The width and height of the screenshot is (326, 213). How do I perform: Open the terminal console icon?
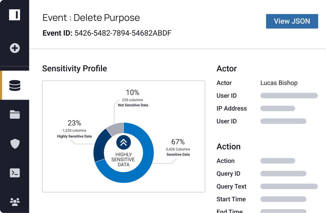coord(14,173)
